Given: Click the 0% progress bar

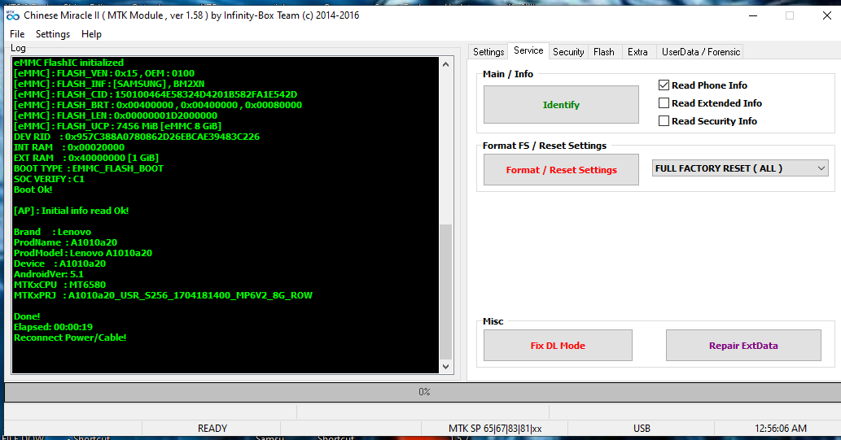Looking at the screenshot, I should click(x=423, y=392).
